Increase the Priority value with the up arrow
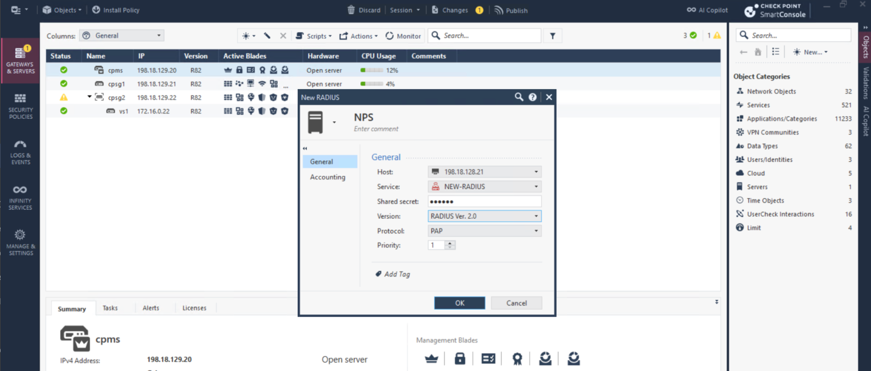Viewport: 871px width, 371px height. coord(450,243)
